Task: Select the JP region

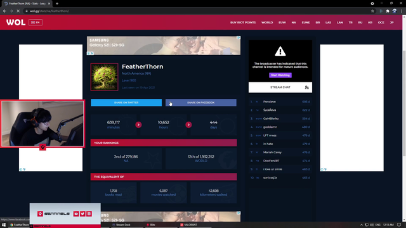Action: coord(392,23)
